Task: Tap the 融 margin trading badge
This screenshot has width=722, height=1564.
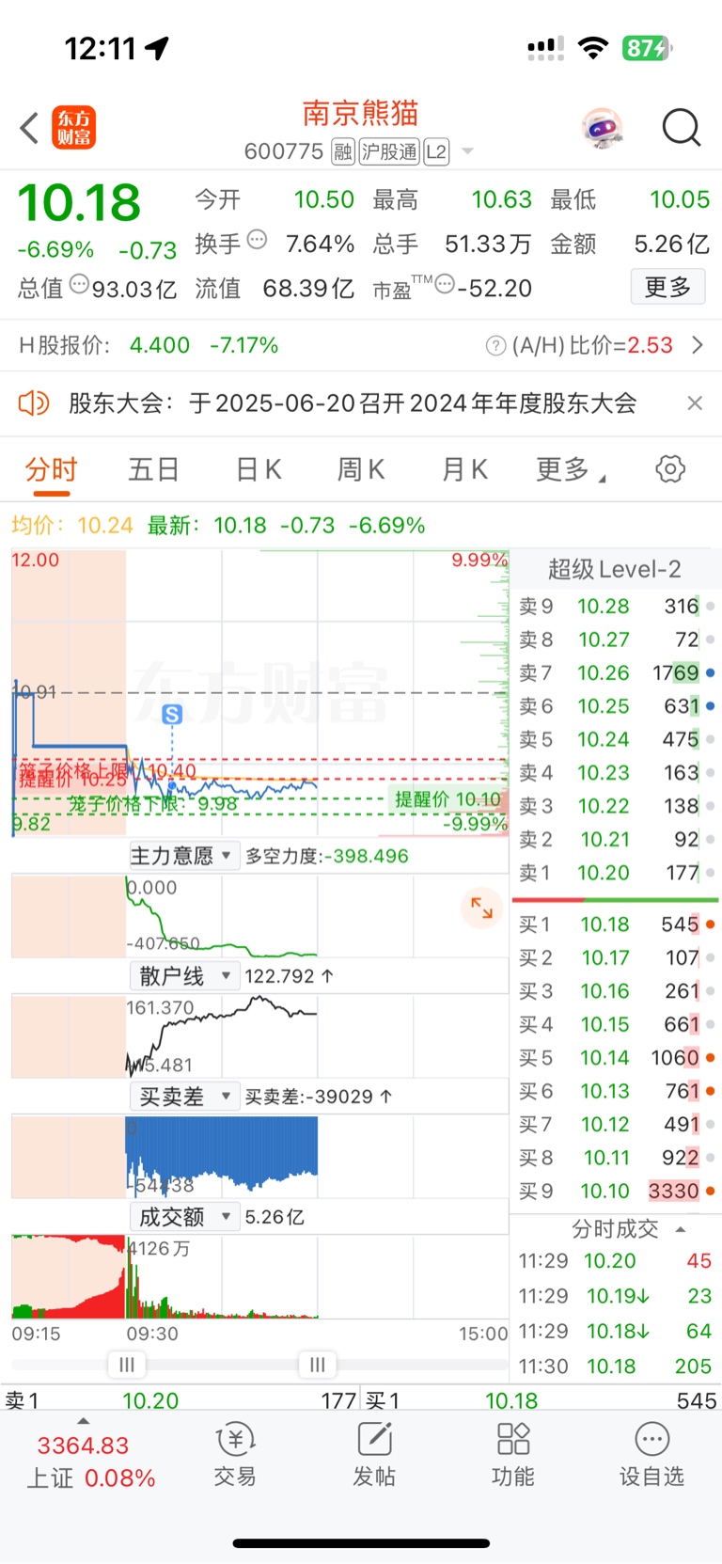Action: coord(343,151)
